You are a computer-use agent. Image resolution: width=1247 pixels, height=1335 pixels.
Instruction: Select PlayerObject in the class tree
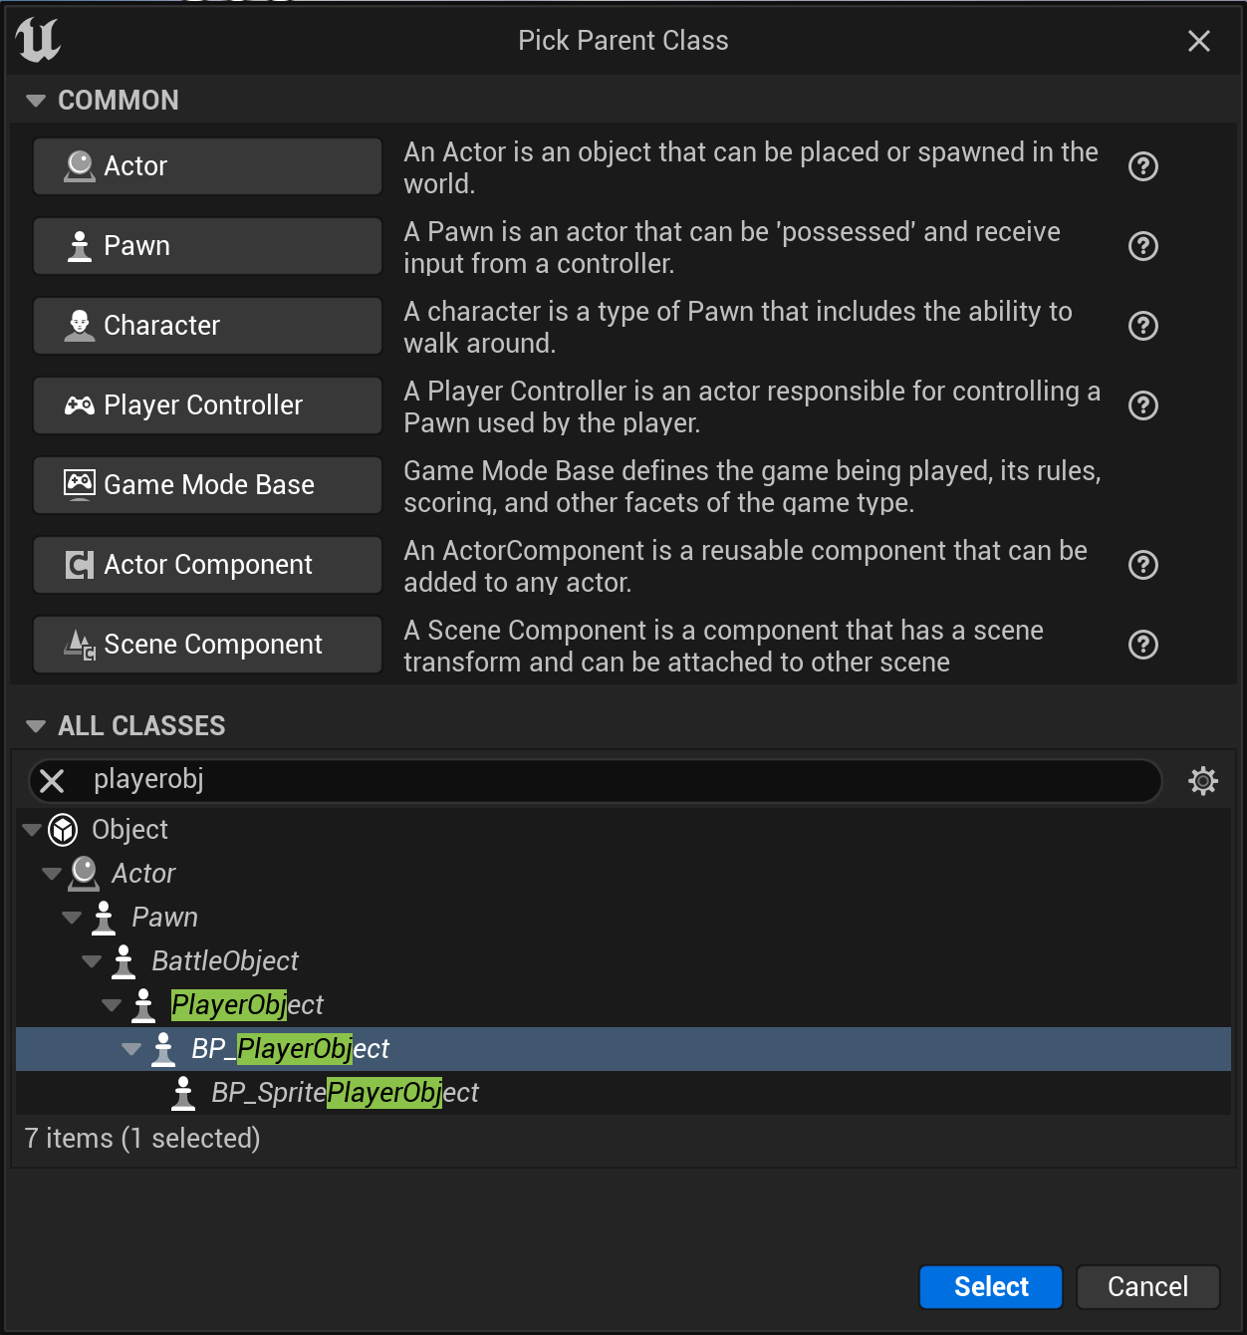click(246, 1004)
